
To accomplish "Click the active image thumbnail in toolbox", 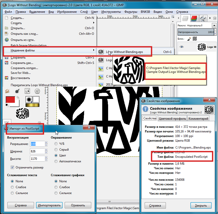I will [22, 114].
